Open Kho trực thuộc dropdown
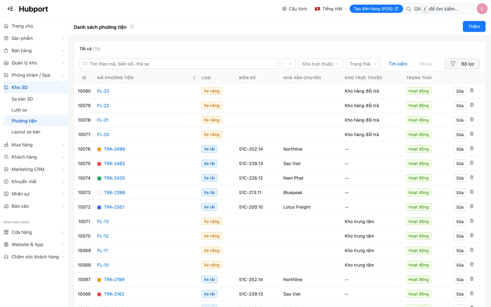491x307 pixels. pyautogui.click(x=320, y=64)
